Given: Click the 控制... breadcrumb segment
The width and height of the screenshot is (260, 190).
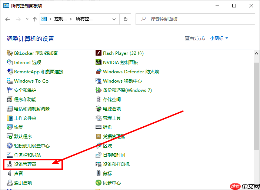Looking at the screenshot, I should point(60,19).
